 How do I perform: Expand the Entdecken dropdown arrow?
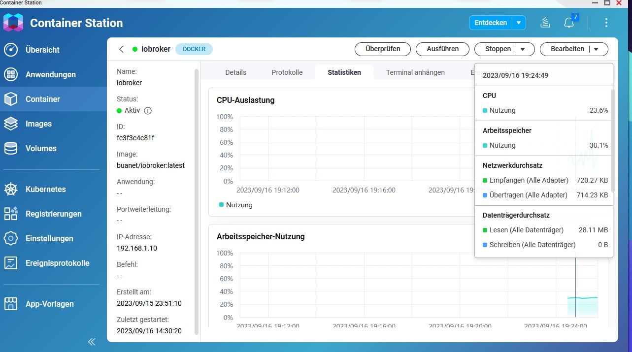point(518,23)
